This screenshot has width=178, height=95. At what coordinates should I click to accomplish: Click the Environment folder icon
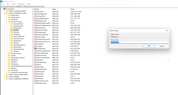click(9, 53)
